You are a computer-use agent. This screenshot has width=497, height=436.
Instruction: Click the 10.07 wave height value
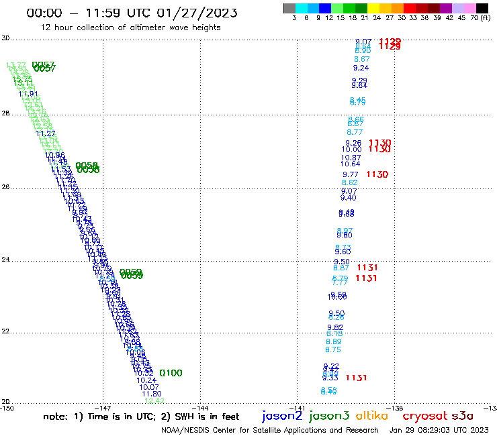tap(149, 387)
